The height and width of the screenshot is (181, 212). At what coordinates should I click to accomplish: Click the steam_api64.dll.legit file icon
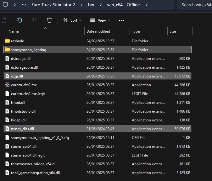point(7,155)
